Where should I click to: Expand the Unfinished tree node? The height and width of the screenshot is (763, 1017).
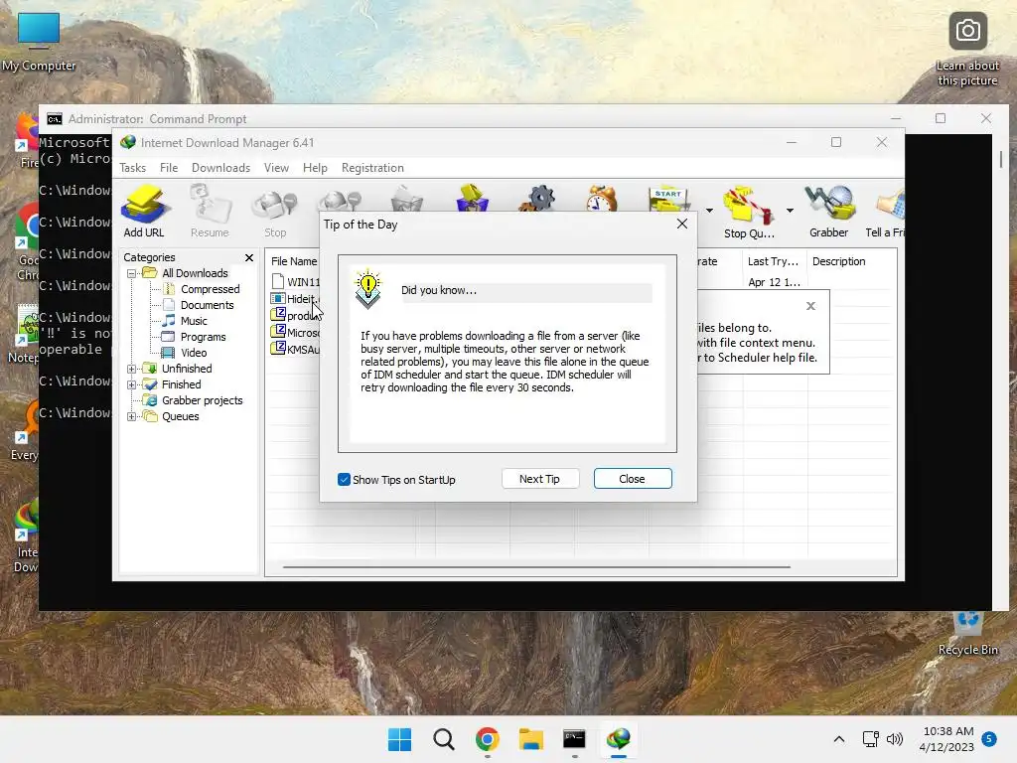click(132, 369)
